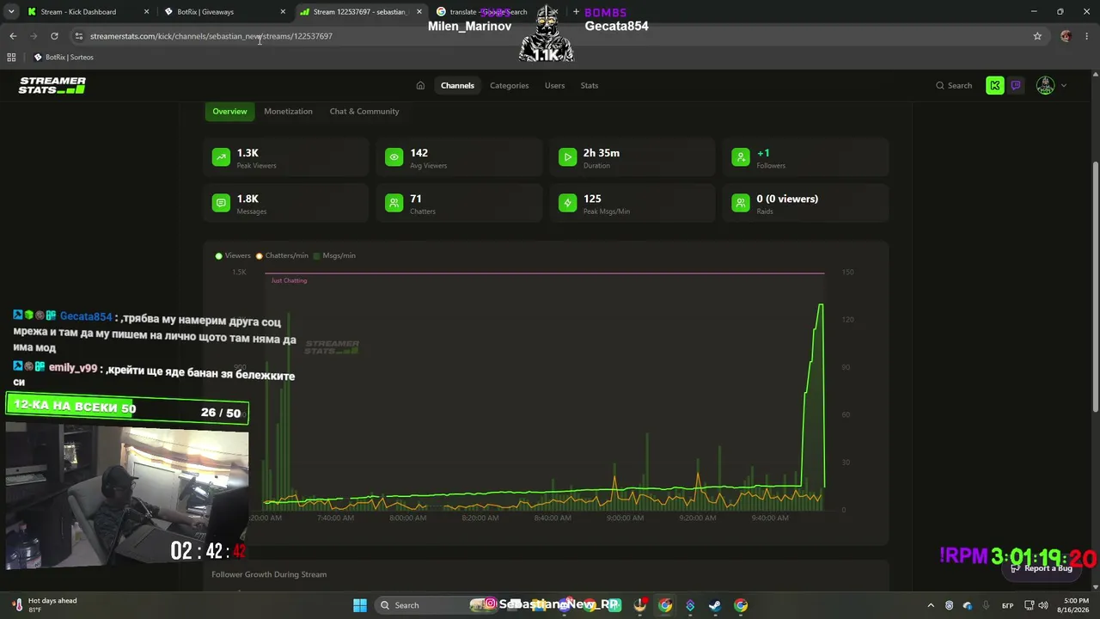
Task: Show hidden system tray icons
Action: [931, 605]
